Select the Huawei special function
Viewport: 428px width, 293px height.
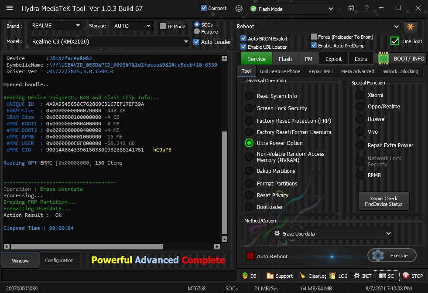click(x=360, y=119)
